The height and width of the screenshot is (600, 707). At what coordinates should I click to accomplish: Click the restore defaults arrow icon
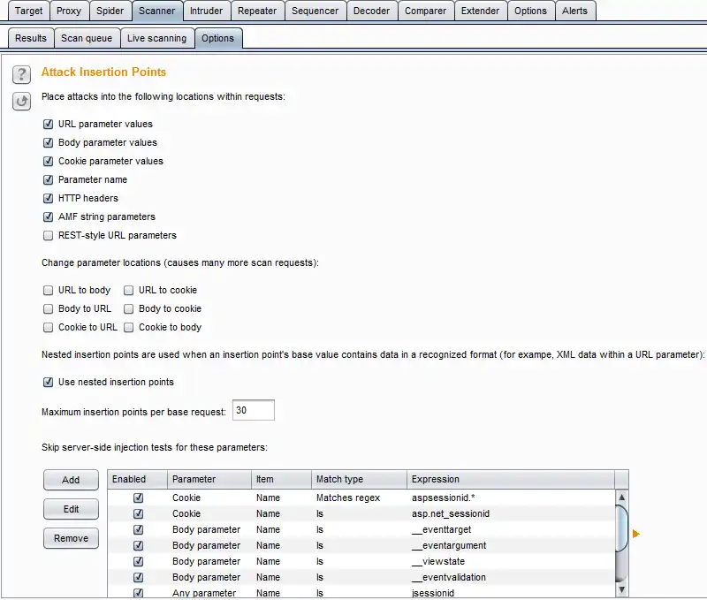pyautogui.click(x=21, y=101)
